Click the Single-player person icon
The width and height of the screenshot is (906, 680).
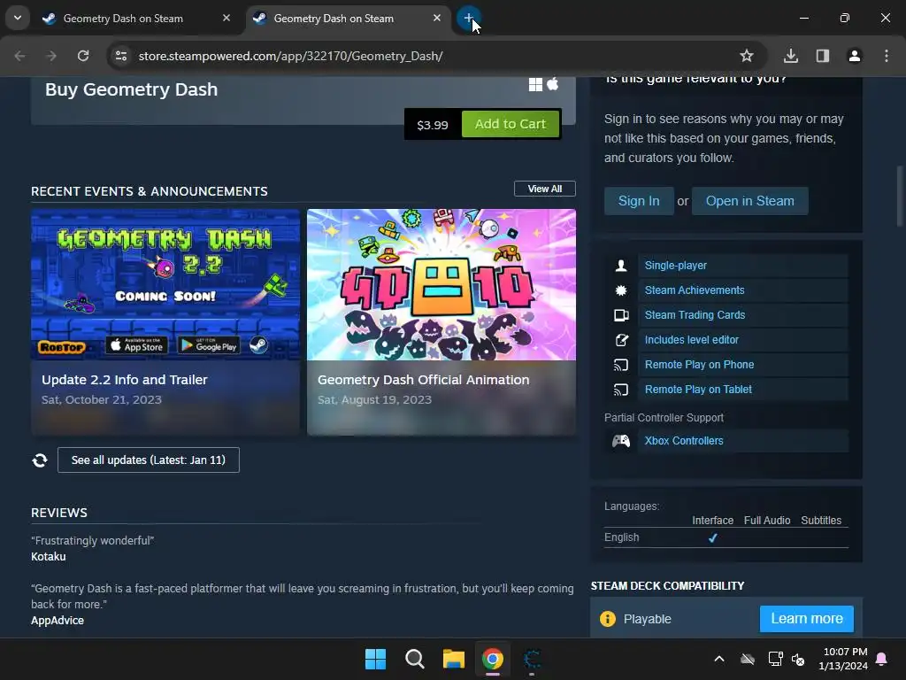621,266
